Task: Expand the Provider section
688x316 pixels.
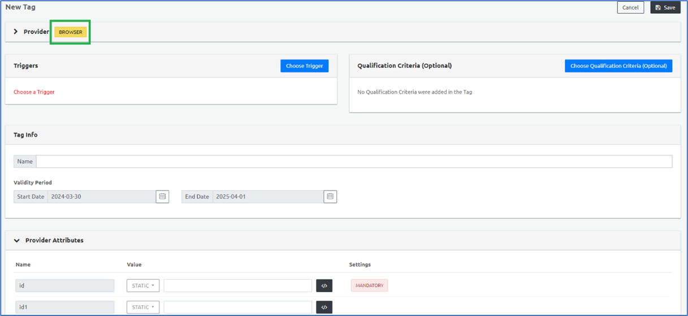Action: pos(16,32)
